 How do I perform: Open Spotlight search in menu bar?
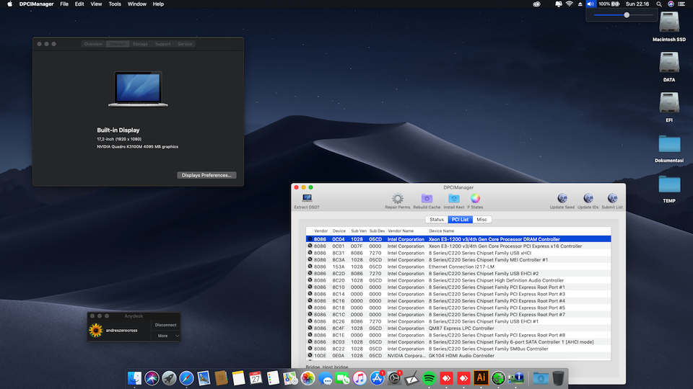point(659,4)
